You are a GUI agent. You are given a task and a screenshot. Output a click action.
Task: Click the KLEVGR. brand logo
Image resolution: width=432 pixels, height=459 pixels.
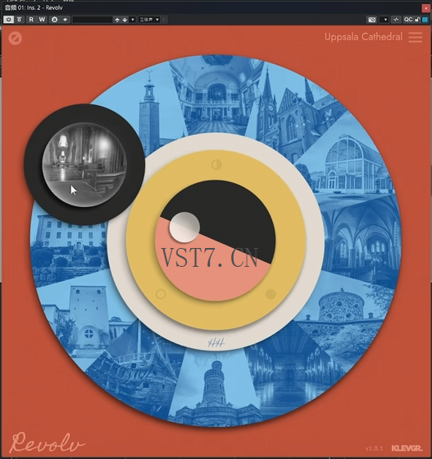pyautogui.click(x=407, y=448)
